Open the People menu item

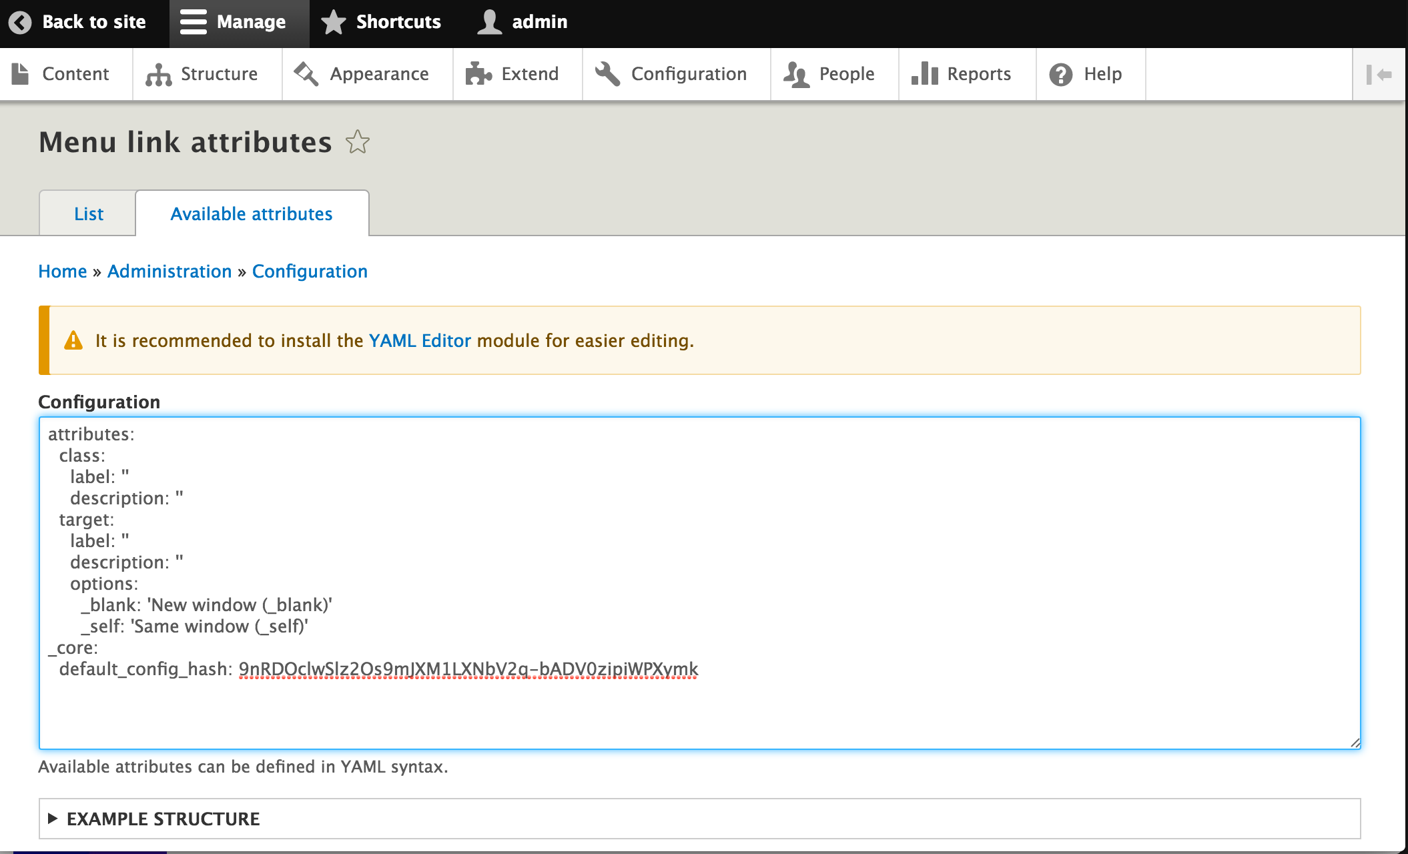point(834,74)
